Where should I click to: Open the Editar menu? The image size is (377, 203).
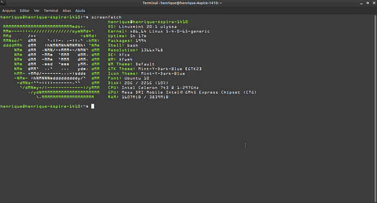pyautogui.click(x=25, y=10)
